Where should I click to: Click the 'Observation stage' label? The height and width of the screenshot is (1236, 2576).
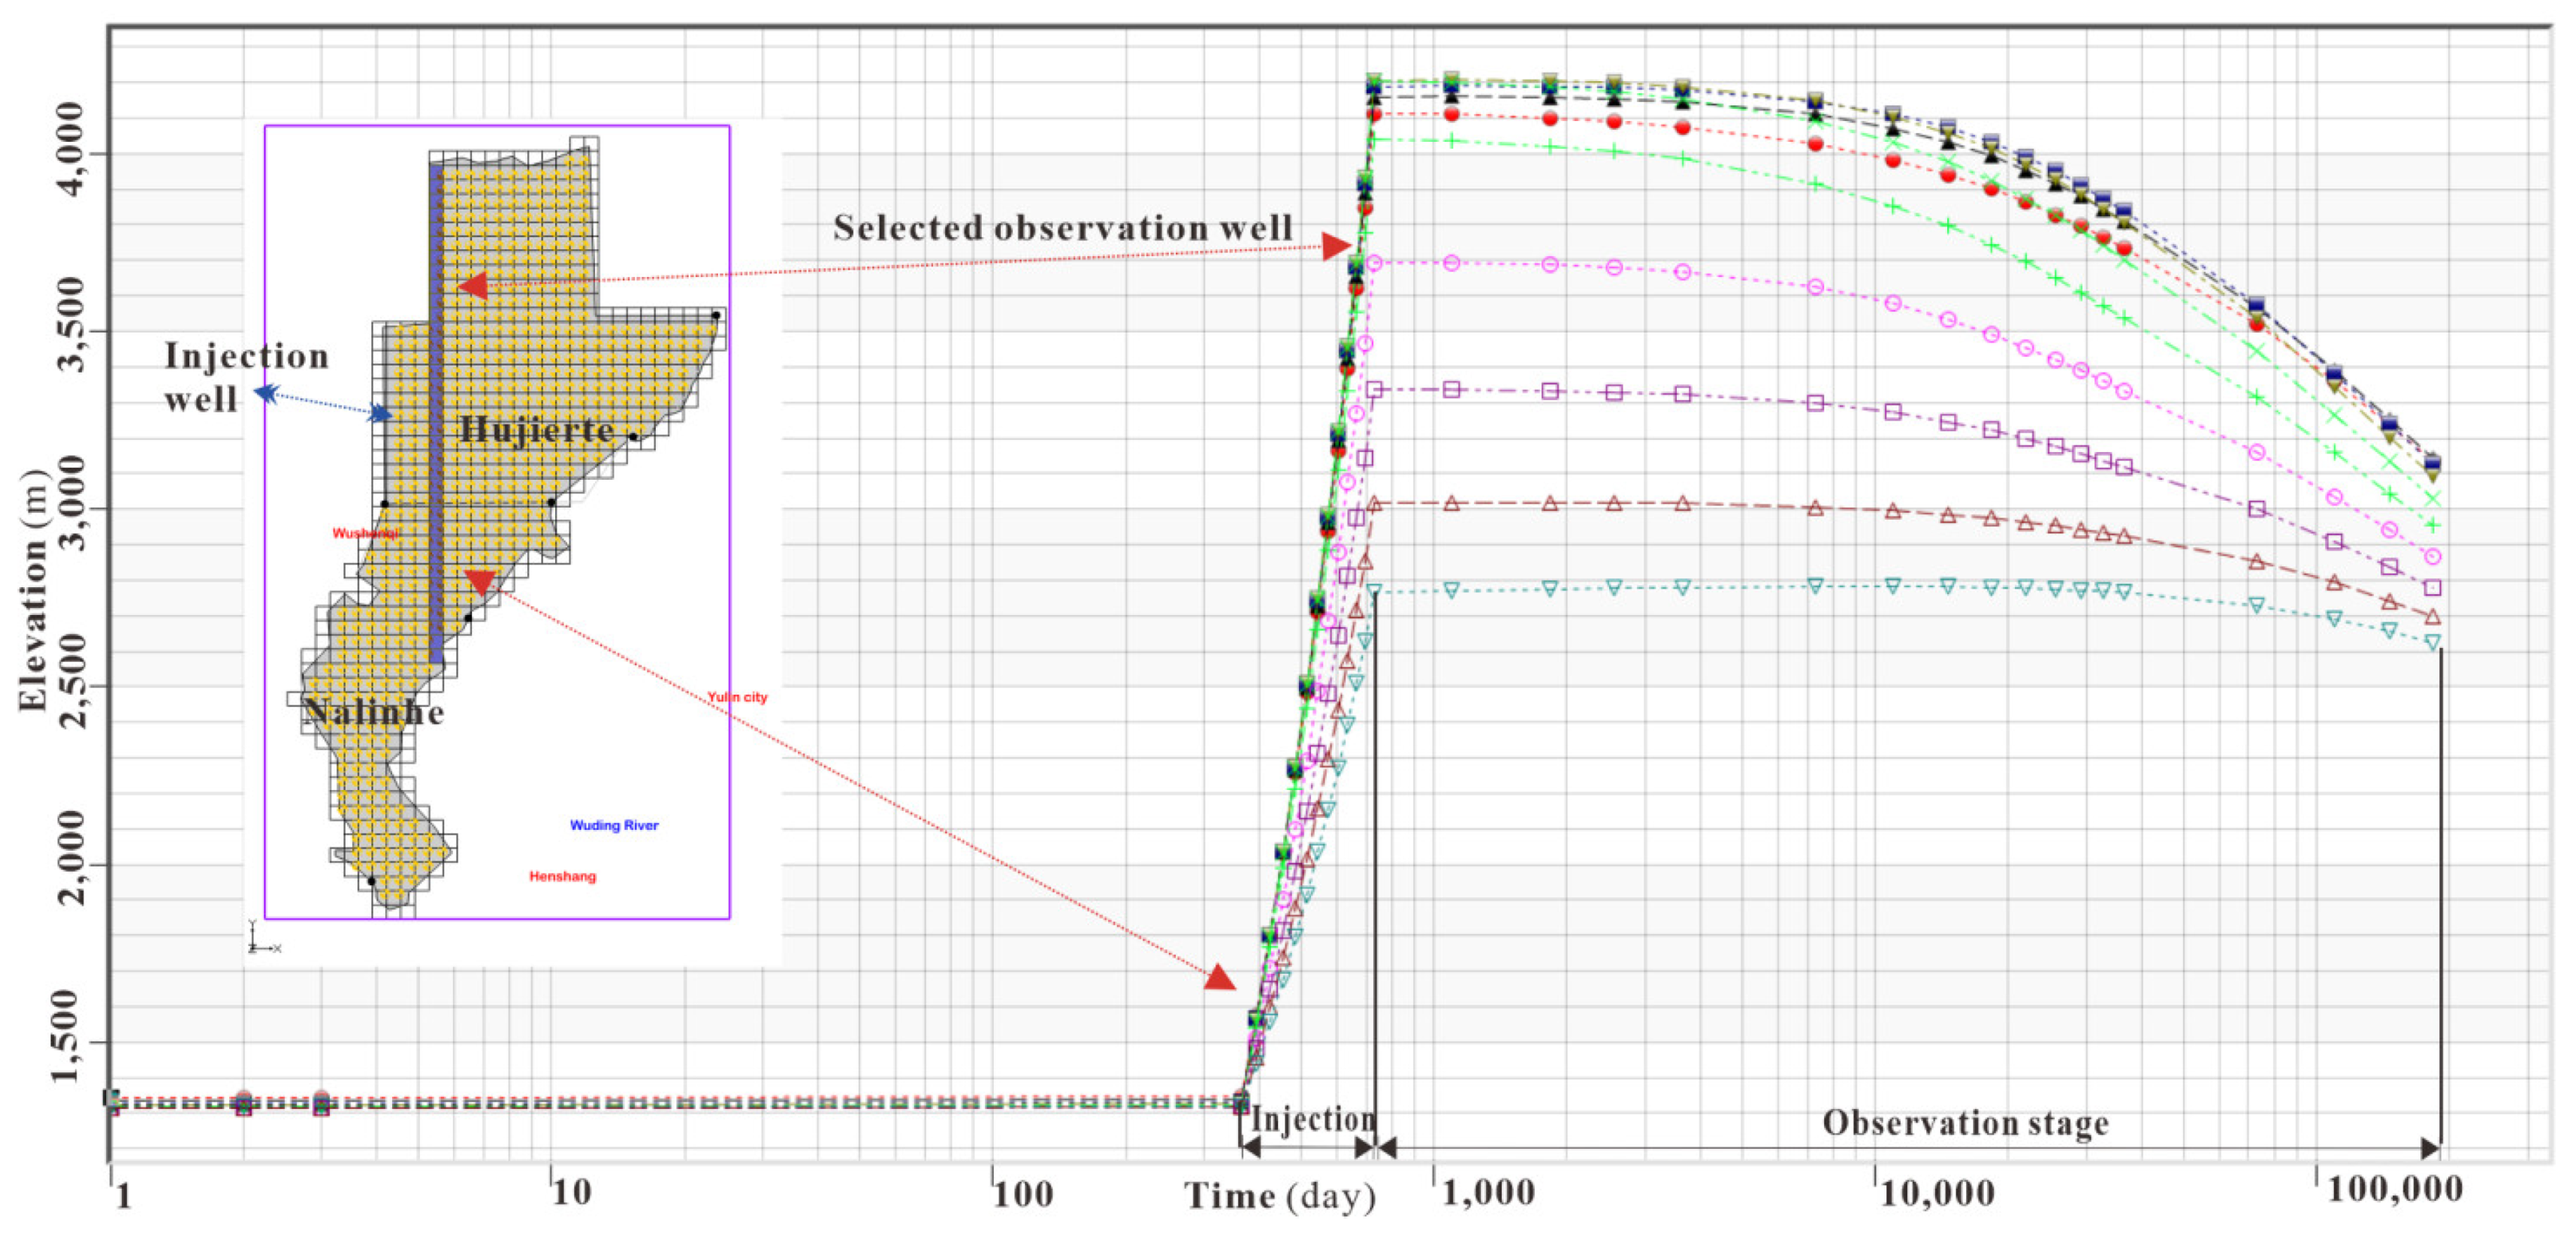pos(1965,1122)
